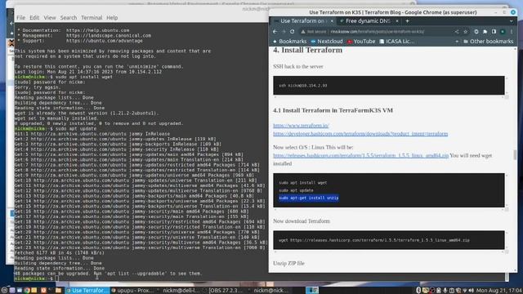
Task: Open the Other bookmarks folder
Action: pyautogui.click(x=489, y=42)
